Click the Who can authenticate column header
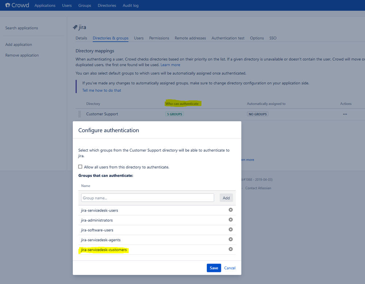The height and width of the screenshot is (284, 365). (182, 103)
